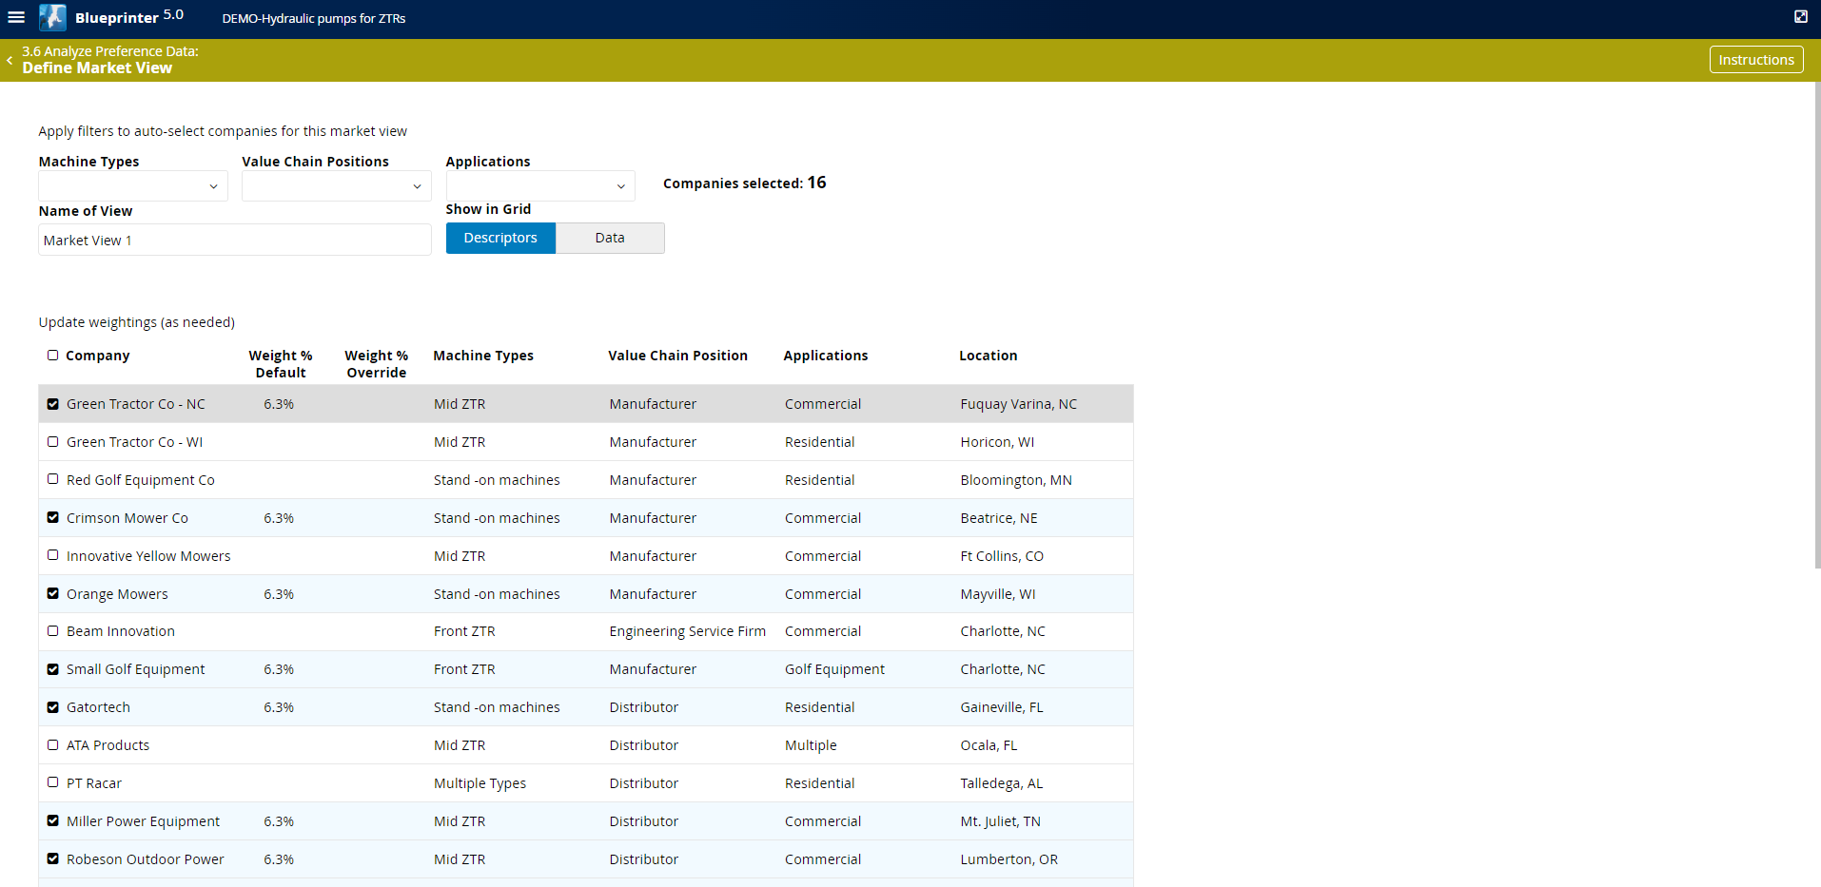Uncheck Miller Power Equipment
Viewport: 1821px width, 887px height.
(53, 820)
